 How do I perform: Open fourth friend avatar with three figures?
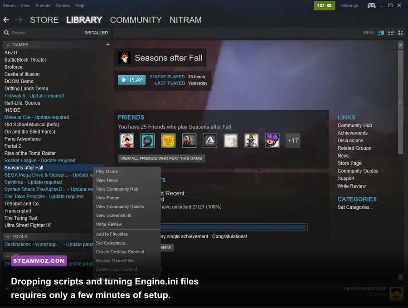189,140
